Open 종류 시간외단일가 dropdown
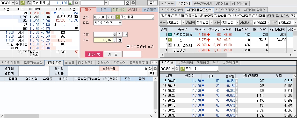297x118 pixels. pos(120,23)
